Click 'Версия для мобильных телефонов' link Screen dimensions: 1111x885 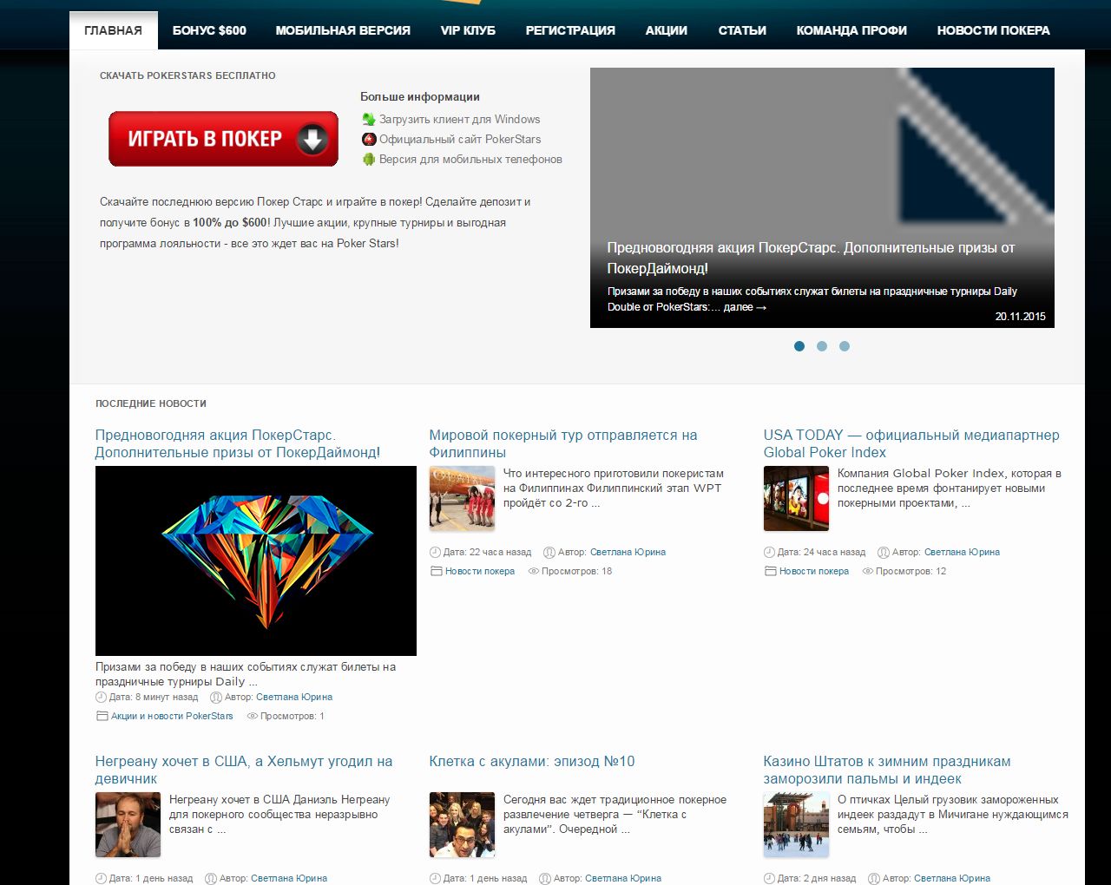tap(470, 160)
